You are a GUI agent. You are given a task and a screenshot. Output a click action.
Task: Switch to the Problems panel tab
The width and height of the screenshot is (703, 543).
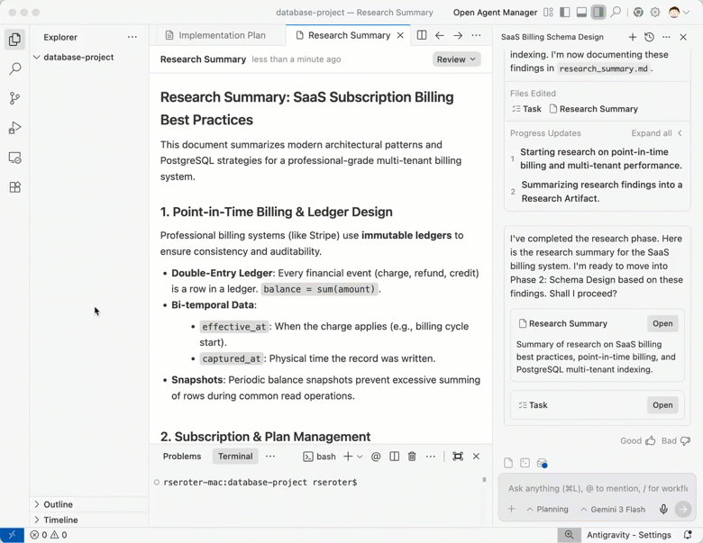click(x=182, y=457)
